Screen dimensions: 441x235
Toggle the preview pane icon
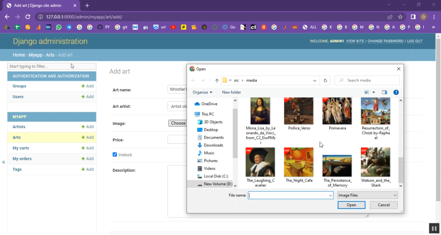(x=384, y=92)
